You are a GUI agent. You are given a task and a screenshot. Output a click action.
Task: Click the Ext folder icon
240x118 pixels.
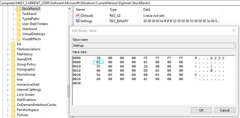coord(13,44)
